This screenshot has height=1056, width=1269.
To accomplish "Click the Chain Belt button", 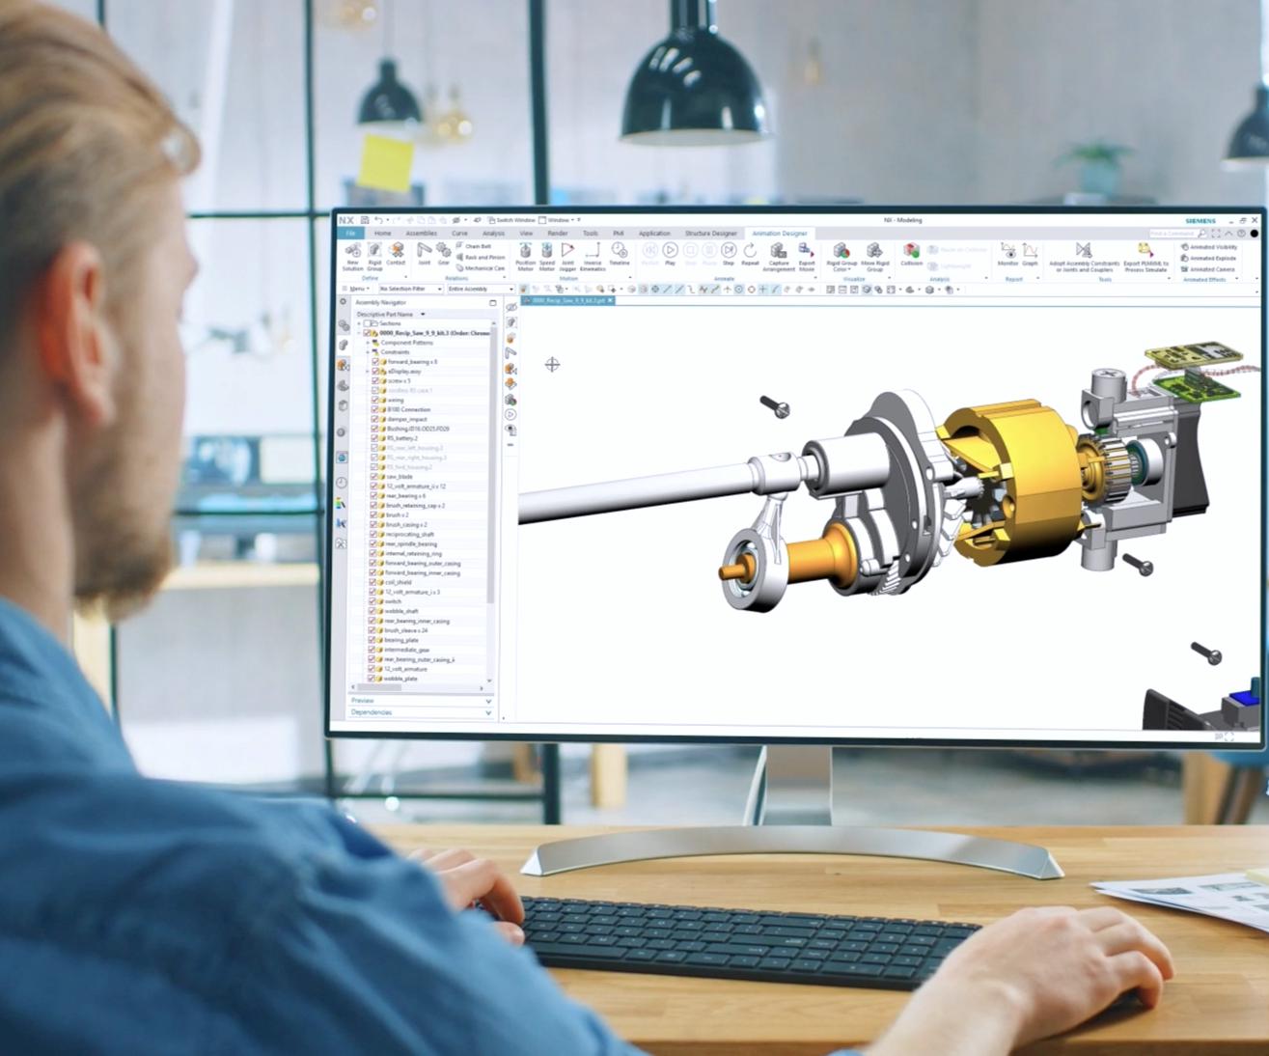I will pos(478,246).
